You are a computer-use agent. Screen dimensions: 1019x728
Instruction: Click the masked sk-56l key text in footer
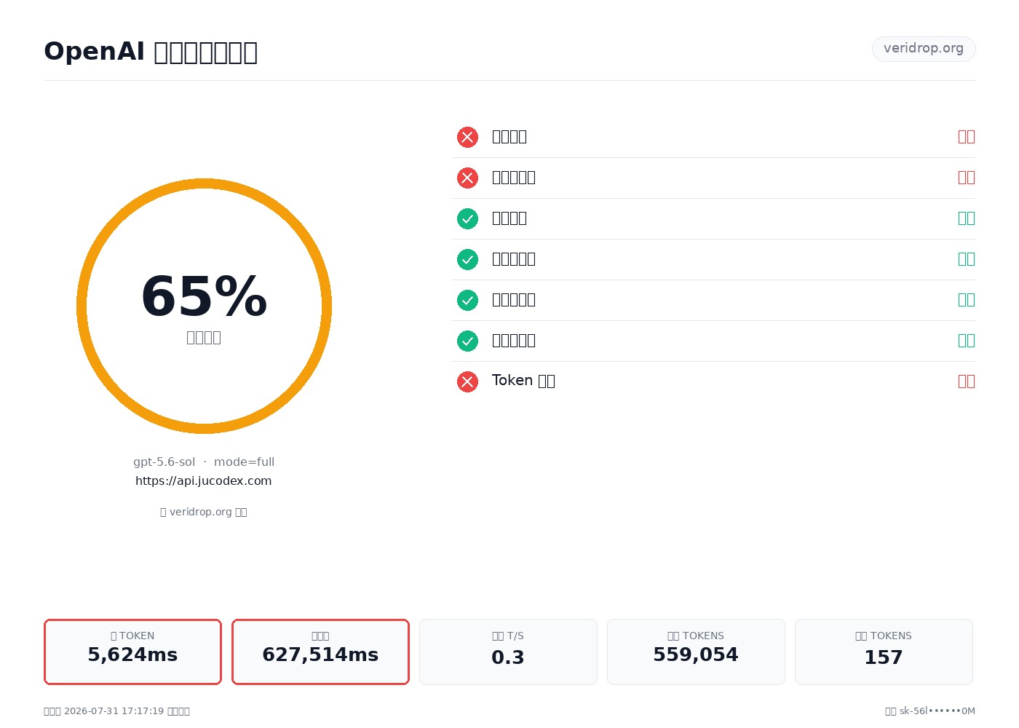937,711
